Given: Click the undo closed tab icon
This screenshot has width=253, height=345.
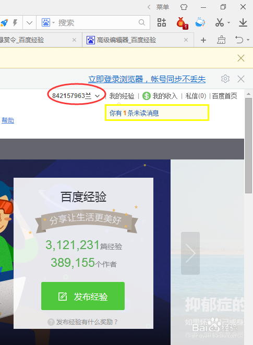Looking at the screenshot, I should point(239,40).
